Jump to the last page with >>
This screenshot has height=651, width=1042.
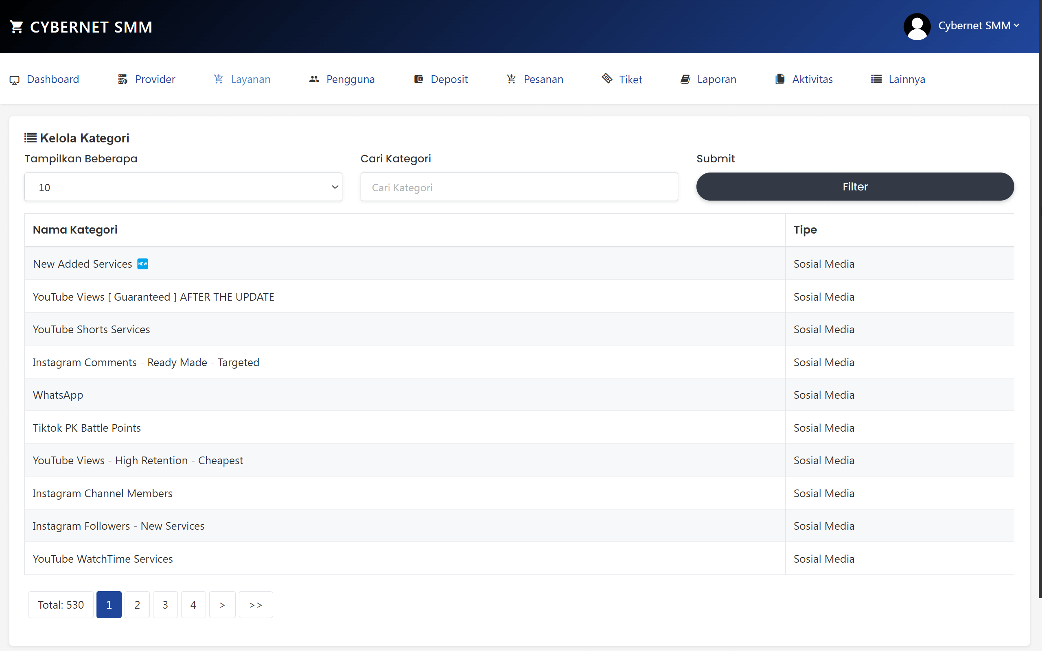tap(255, 604)
